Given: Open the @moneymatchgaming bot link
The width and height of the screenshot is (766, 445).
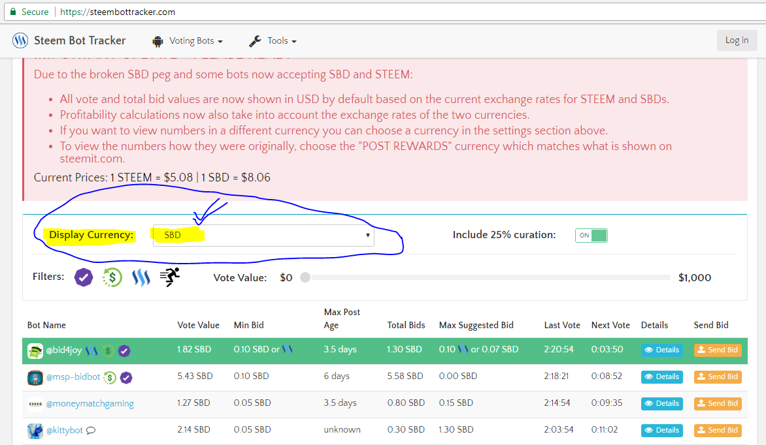Looking at the screenshot, I should [x=90, y=403].
